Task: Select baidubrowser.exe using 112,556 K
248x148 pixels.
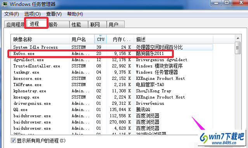Action: 112,116
